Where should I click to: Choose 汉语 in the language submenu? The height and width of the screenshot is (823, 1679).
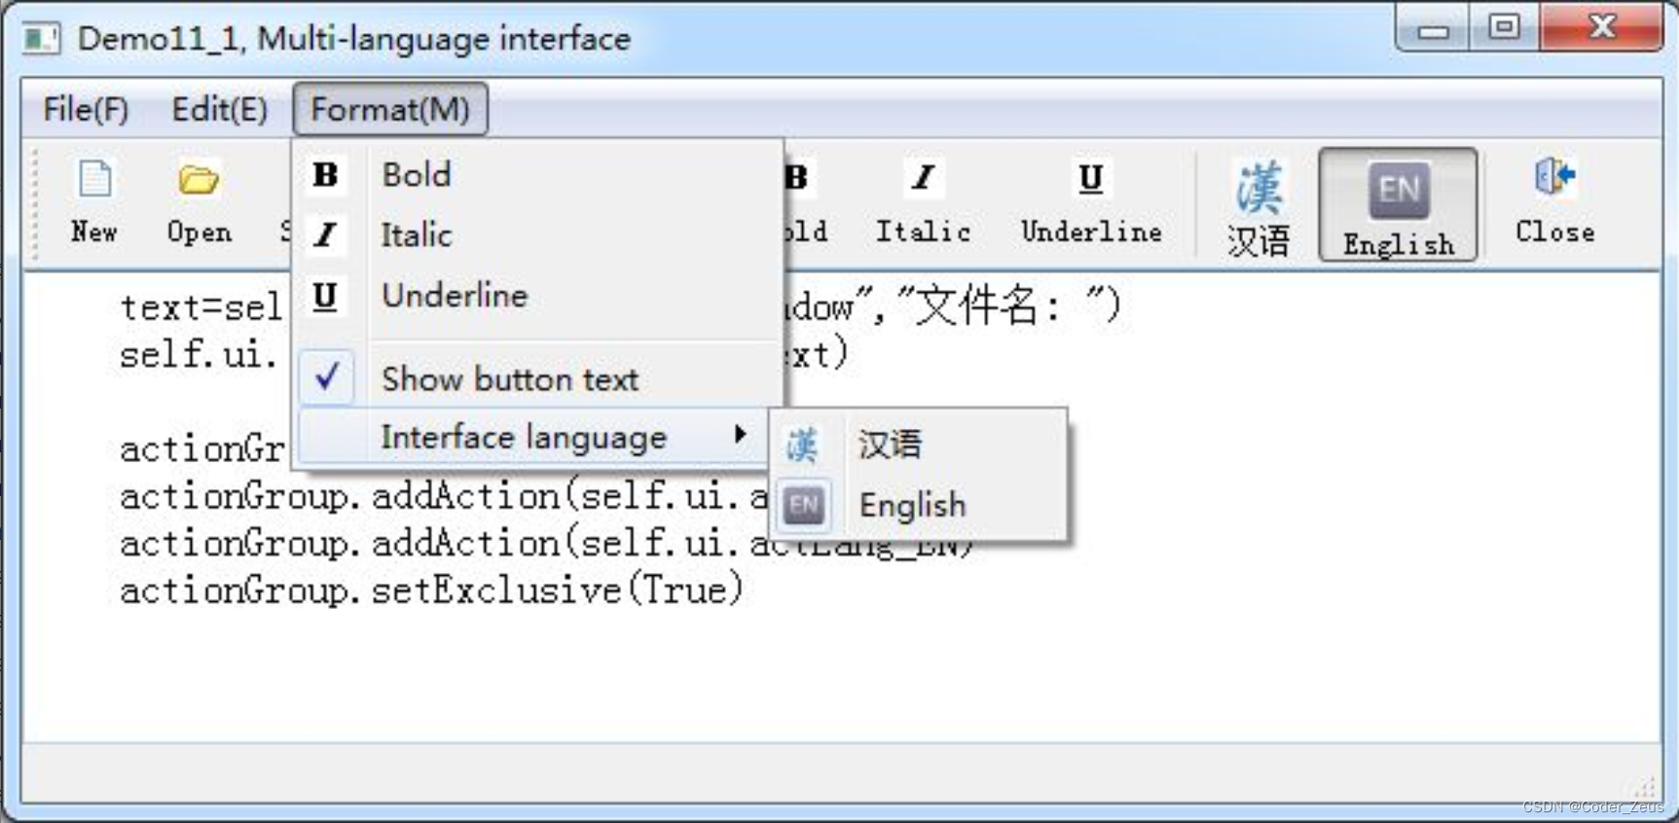(919, 445)
